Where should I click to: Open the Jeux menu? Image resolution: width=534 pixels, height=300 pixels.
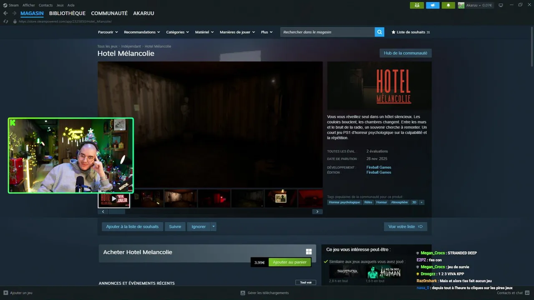pyautogui.click(x=60, y=5)
